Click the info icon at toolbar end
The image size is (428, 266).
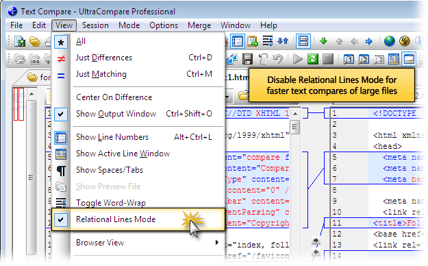click(418, 41)
